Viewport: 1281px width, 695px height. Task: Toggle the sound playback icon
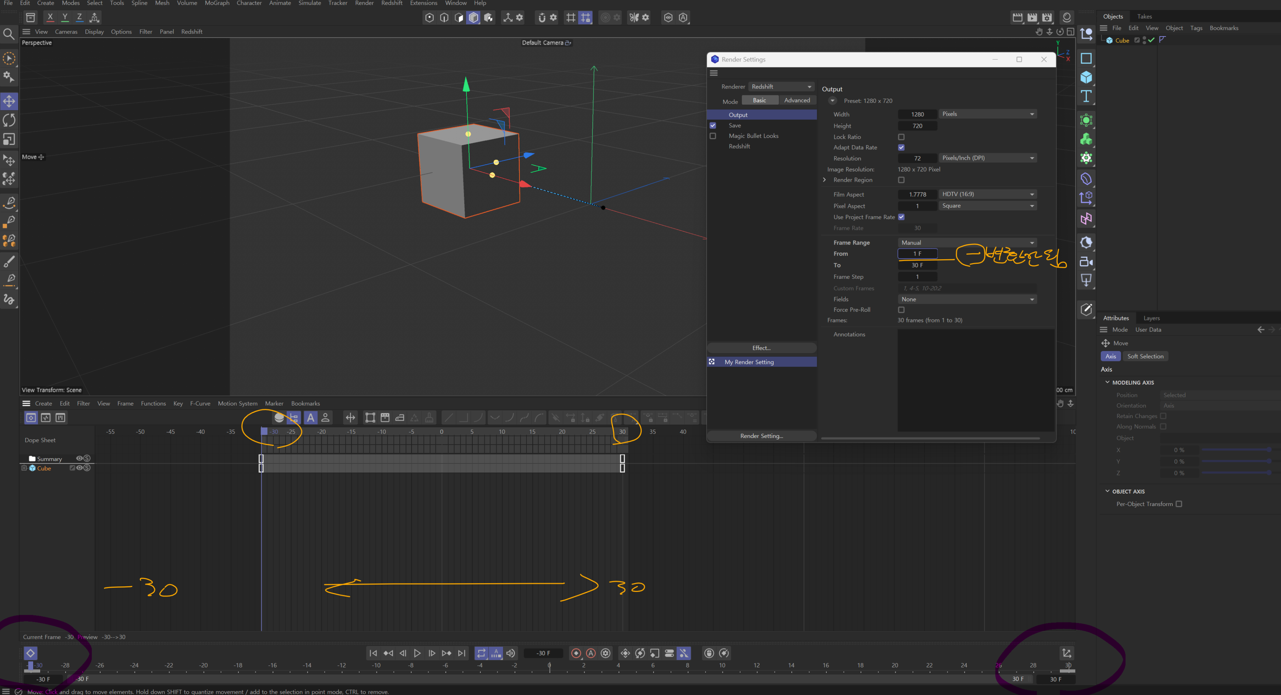[511, 653]
